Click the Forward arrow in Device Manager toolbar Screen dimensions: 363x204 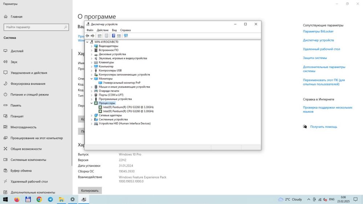click(93, 36)
